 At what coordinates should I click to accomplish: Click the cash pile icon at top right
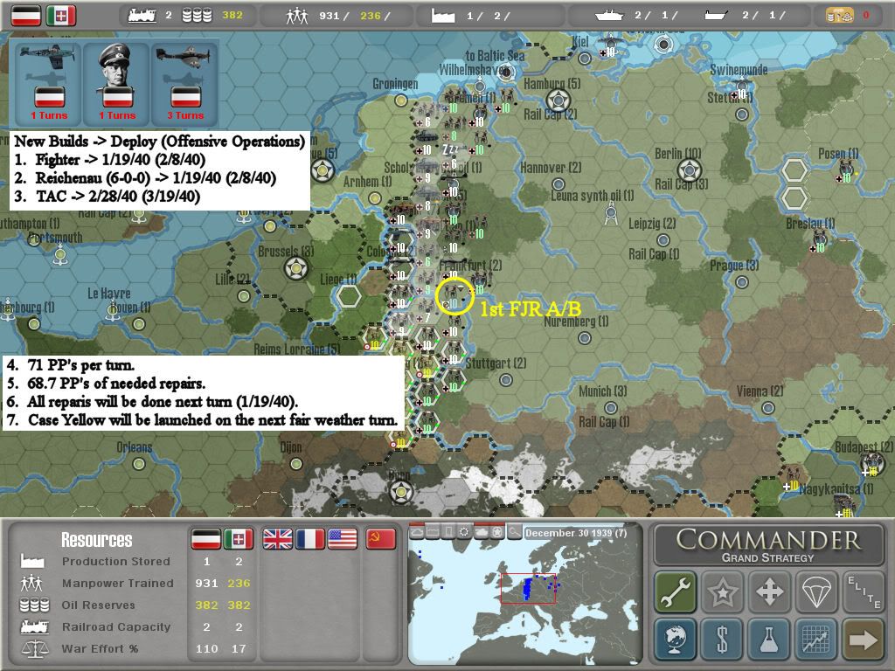point(840,16)
